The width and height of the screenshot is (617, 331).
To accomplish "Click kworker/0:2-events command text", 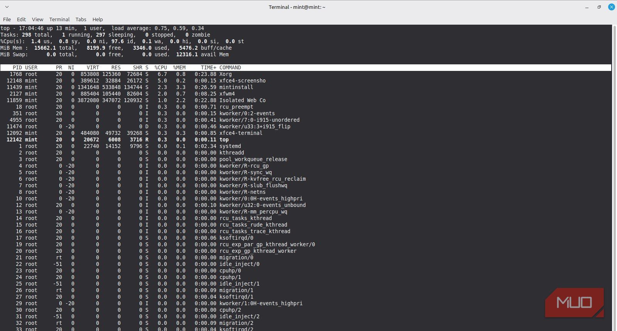I will (247, 113).
